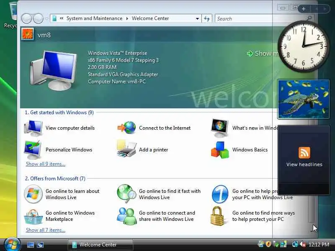Image resolution: width=335 pixels, height=251 pixels.
Task: Click the Sidebar add gadgets plus button
Action: pos(304,9)
